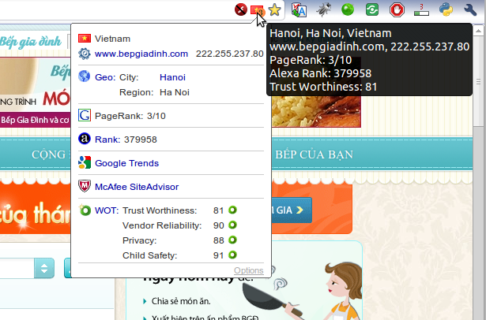Click the Google PageRank G icon
The width and height of the screenshot is (486, 320).
[x=85, y=115]
